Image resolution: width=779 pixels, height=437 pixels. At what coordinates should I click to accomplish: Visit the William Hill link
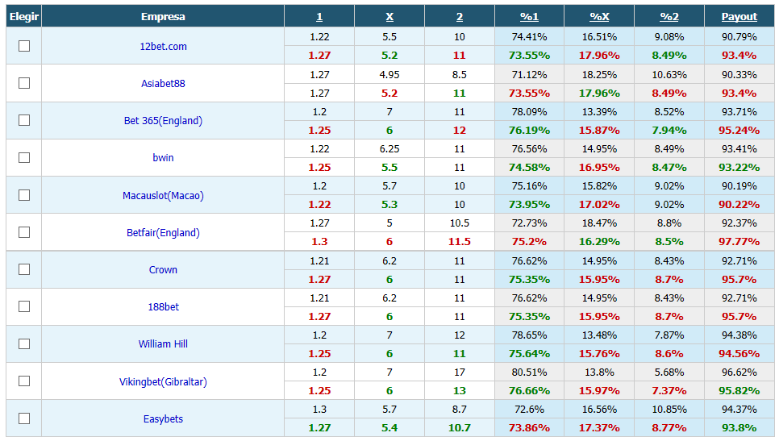pyautogui.click(x=163, y=344)
